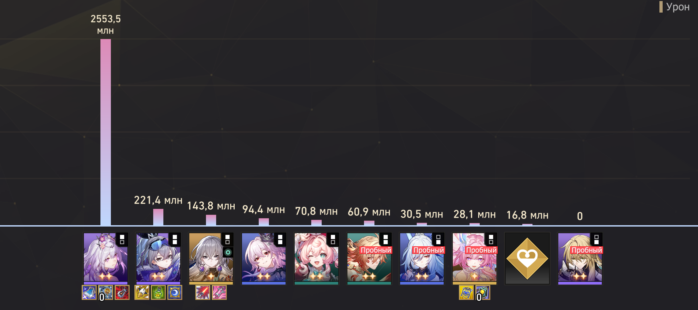The image size is (698, 310).
Task: Click the winking pink-haired character portrait
Action: click(316, 258)
